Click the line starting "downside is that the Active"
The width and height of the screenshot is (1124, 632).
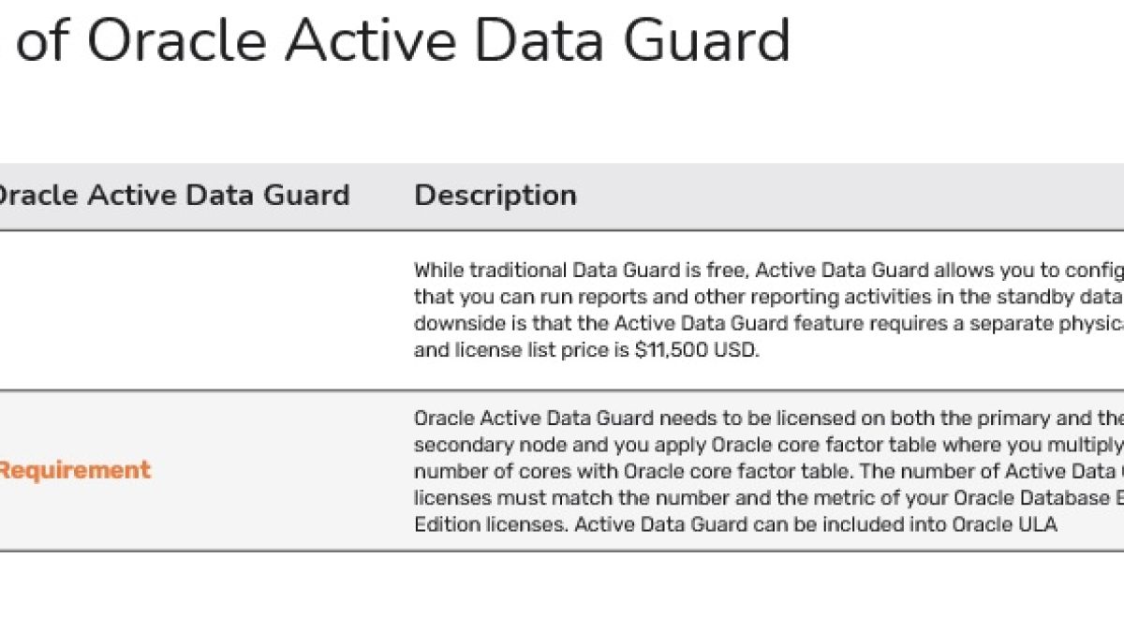768,325
